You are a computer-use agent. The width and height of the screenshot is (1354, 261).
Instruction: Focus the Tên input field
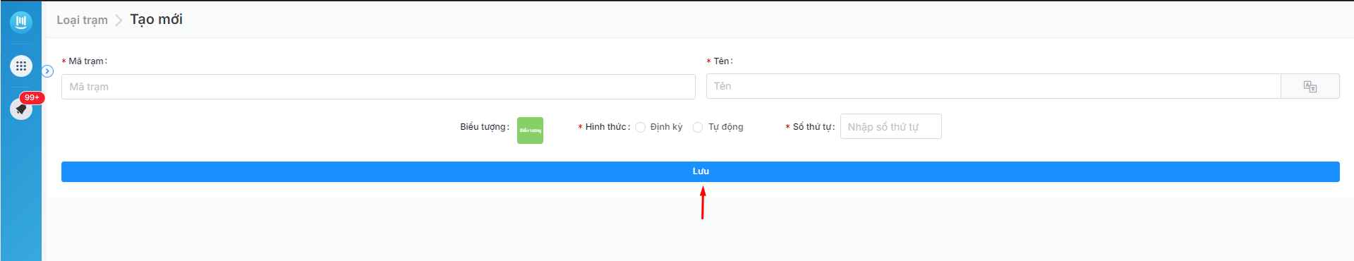(x=993, y=86)
